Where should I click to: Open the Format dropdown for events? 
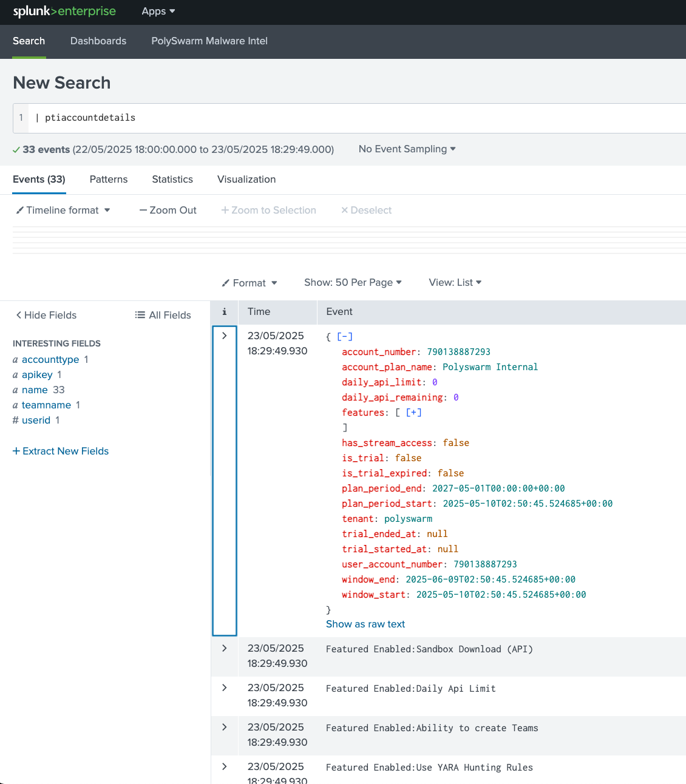point(250,283)
